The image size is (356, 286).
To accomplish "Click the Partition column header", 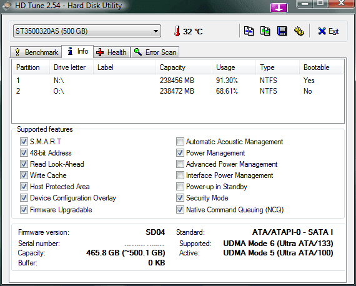I will (31, 67).
